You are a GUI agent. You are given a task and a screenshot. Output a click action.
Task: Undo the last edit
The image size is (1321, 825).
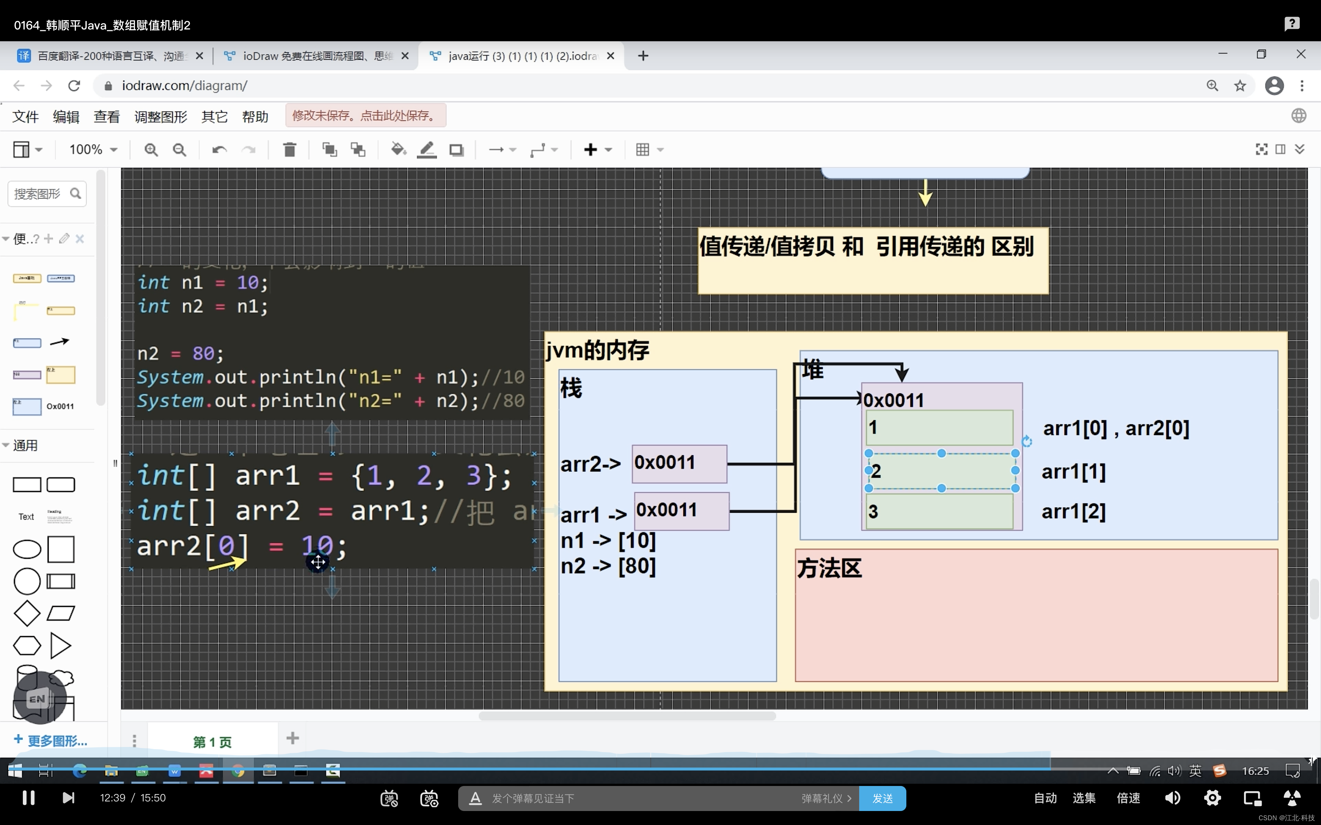tap(219, 150)
